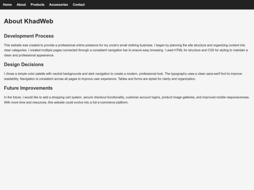This screenshot has height=190, width=254.
Task: Select the Design Decisions heading
Action: [24, 64]
